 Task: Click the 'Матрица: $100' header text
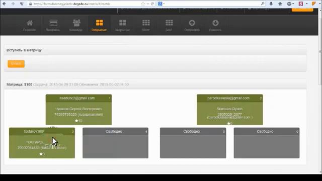tap(19, 84)
